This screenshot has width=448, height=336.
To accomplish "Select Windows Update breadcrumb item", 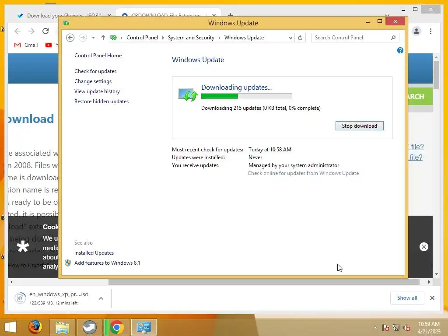I will click(244, 38).
